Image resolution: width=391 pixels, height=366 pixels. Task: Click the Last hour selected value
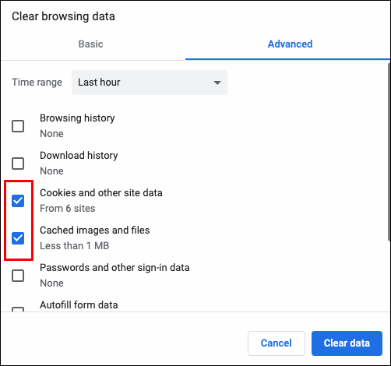click(99, 83)
